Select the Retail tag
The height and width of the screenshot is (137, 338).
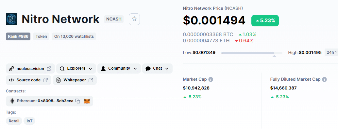click(x=14, y=121)
